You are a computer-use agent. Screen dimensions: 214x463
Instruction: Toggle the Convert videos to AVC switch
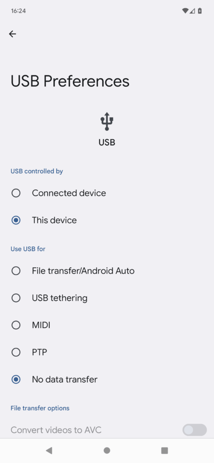click(x=195, y=430)
